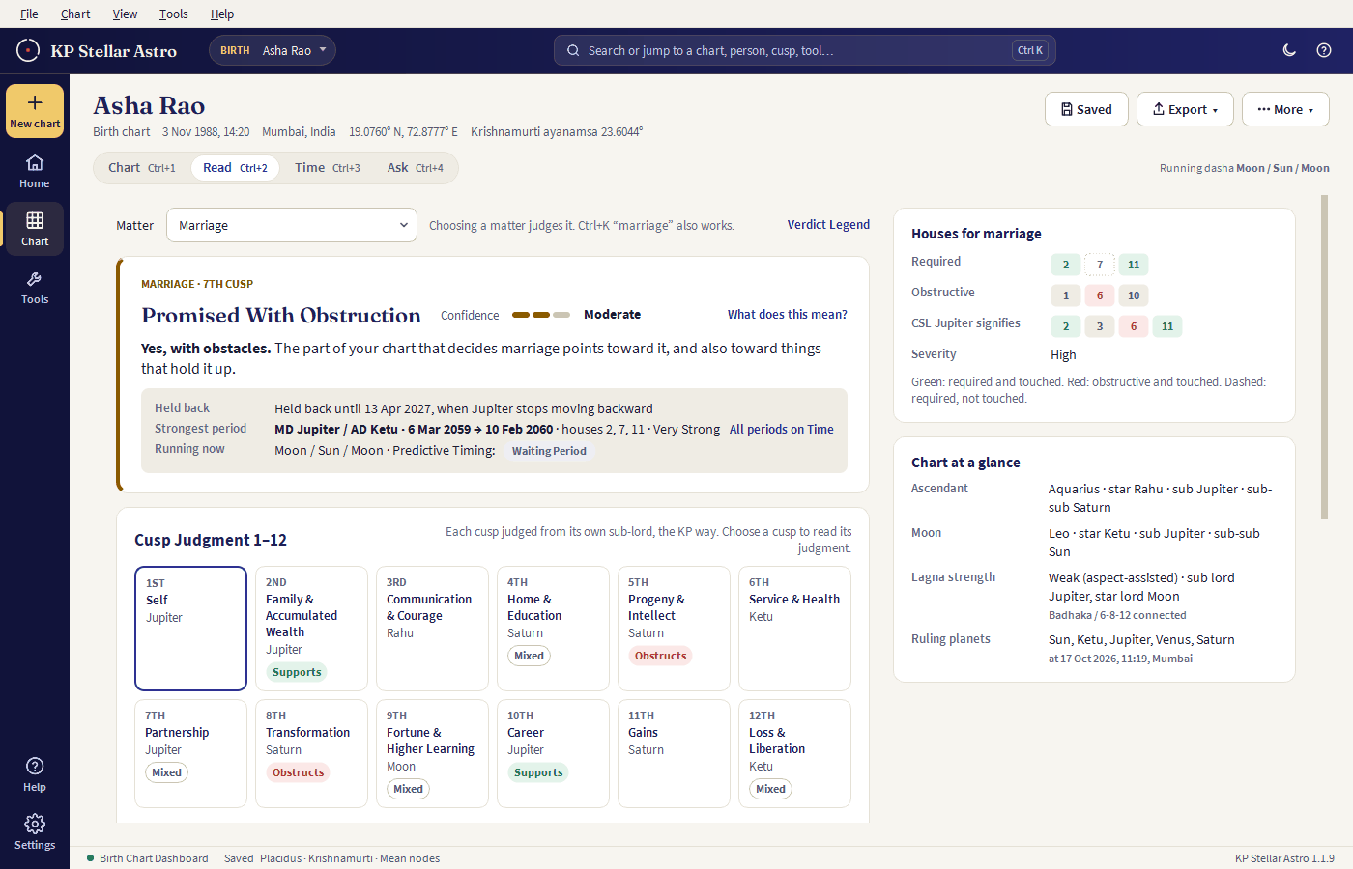
Task: Click the Saved button
Action: [x=1087, y=109]
